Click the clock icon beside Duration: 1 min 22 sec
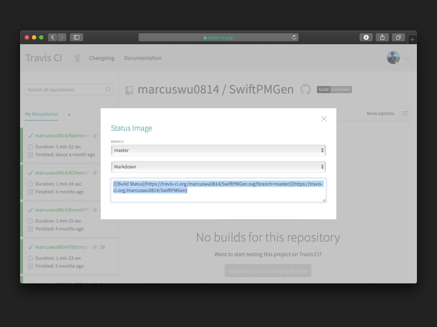This screenshot has height=327, width=437. 30,258
